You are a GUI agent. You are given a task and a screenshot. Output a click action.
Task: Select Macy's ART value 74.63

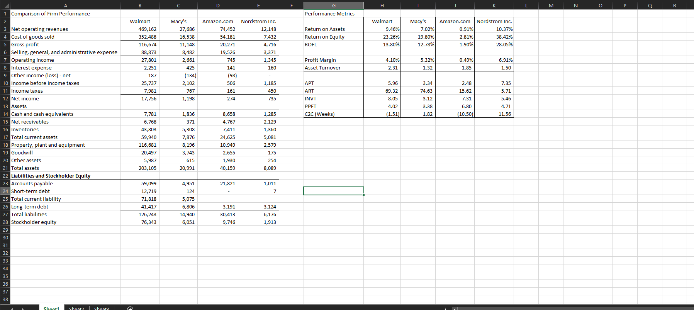click(x=418, y=91)
